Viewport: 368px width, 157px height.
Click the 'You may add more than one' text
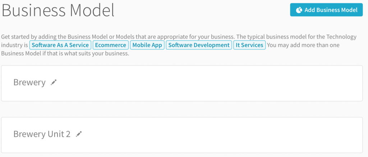(x=303, y=45)
